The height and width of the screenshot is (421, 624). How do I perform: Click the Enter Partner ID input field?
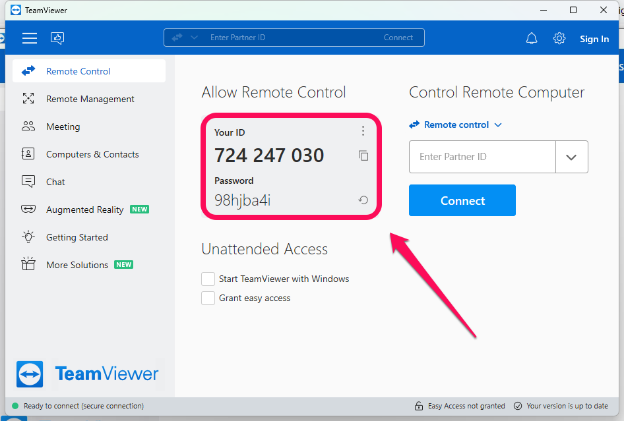[x=482, y=157]
